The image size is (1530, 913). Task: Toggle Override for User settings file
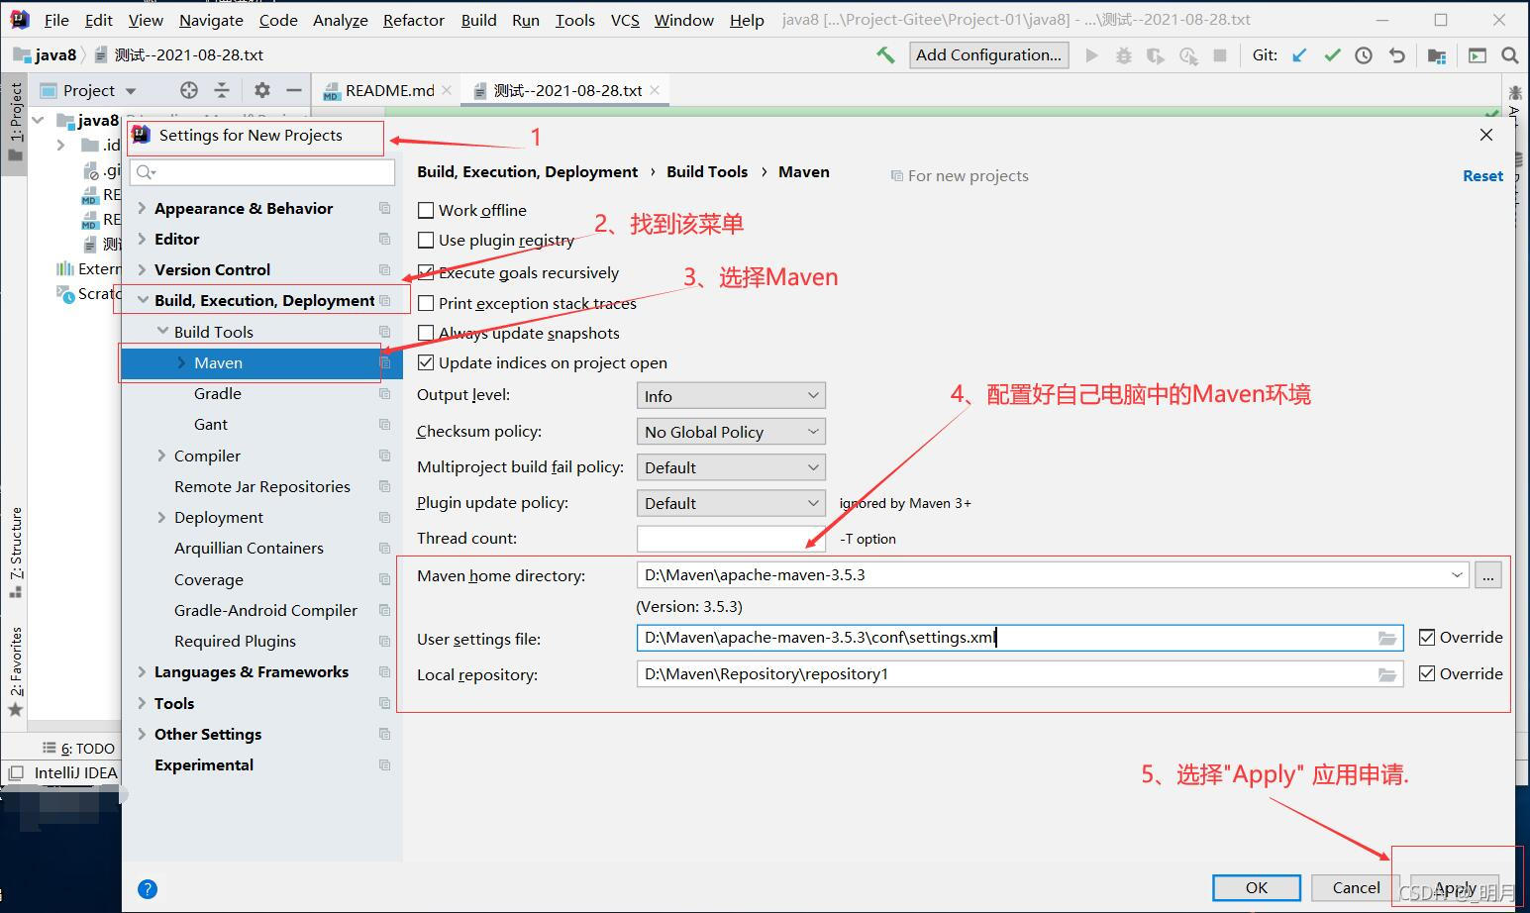click(x=1427, y=637)
